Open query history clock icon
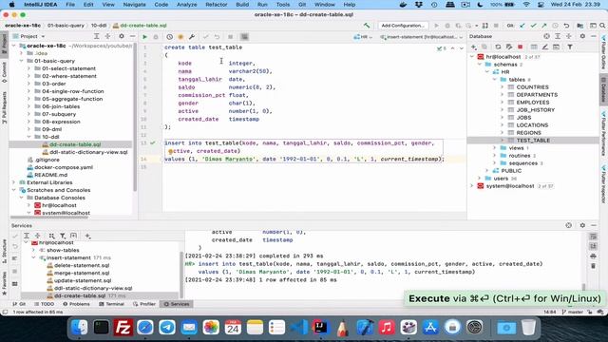This screenshot has width=608, height=342. click(x=169, y=37)
